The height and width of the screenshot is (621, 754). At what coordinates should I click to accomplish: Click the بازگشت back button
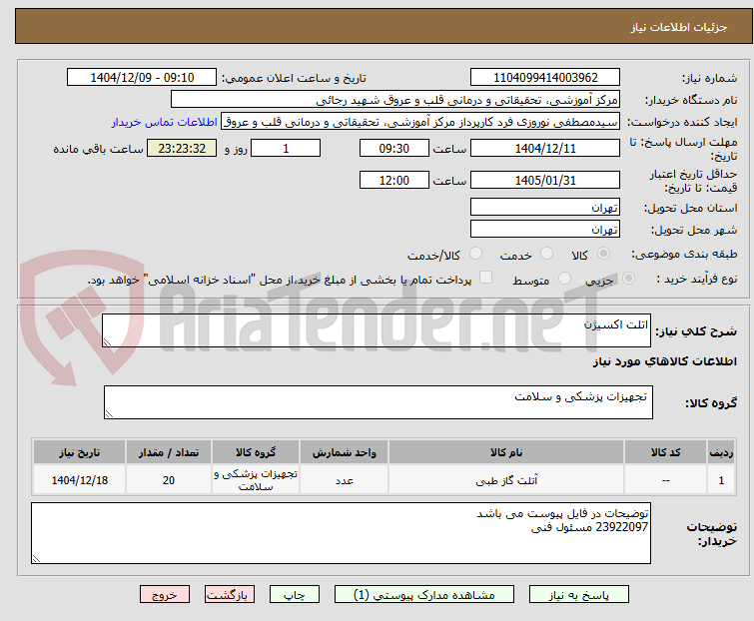(x=229, y=595)
